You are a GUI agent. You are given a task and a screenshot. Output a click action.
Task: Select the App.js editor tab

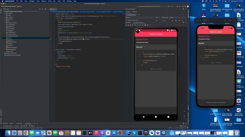(53, 9)
